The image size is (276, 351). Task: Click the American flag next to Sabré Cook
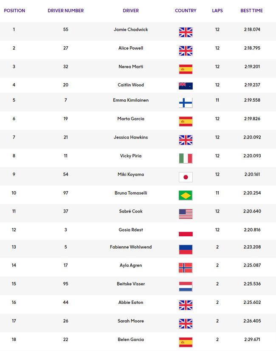pos(186,214)
